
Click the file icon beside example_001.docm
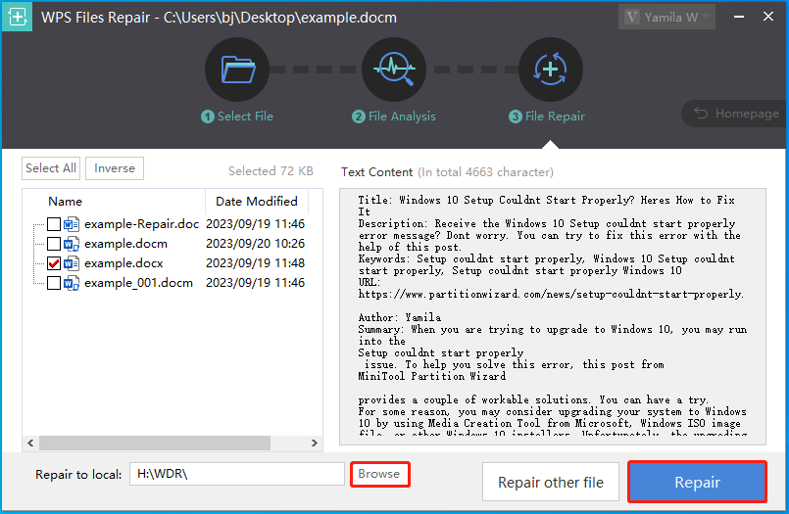[x=71, y=283]
